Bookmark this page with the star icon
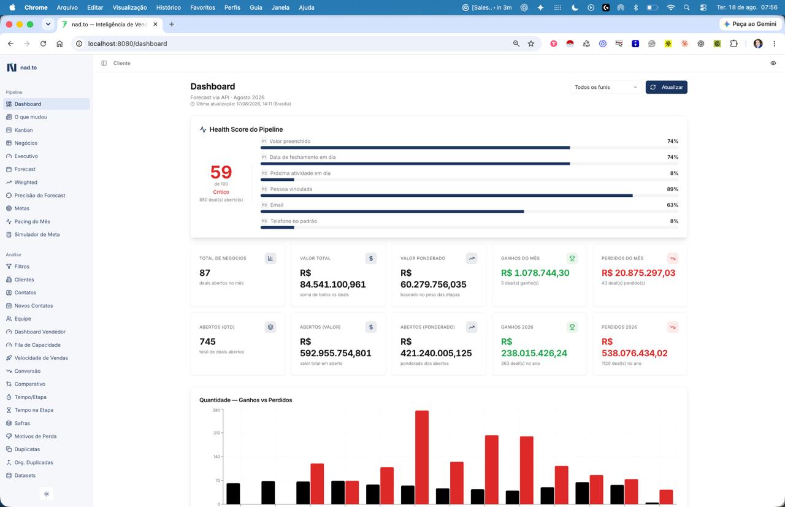The height and width of the screenshot is (507, 785). pyautogui.click(x=531, y=44)
